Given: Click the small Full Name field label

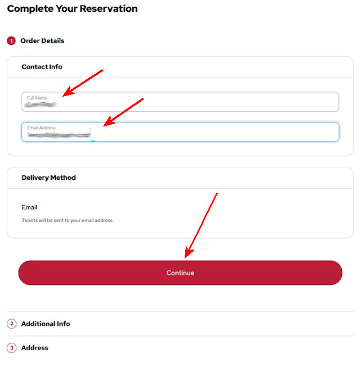Looking at the screenshot, I should [37, 98].
